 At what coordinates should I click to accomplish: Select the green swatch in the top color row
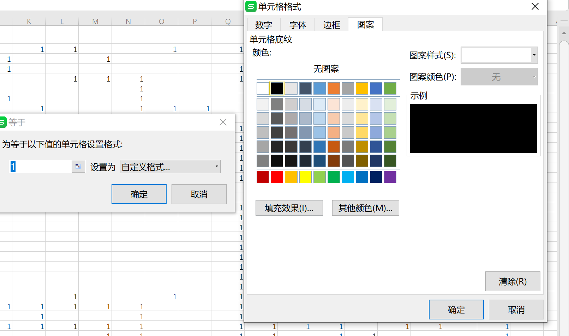pos(390,88)
